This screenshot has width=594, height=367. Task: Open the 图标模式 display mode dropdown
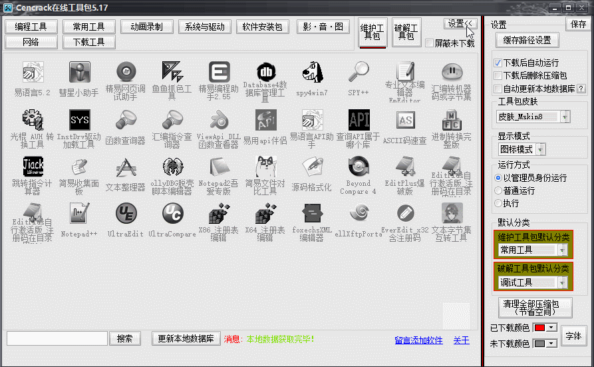565,149
